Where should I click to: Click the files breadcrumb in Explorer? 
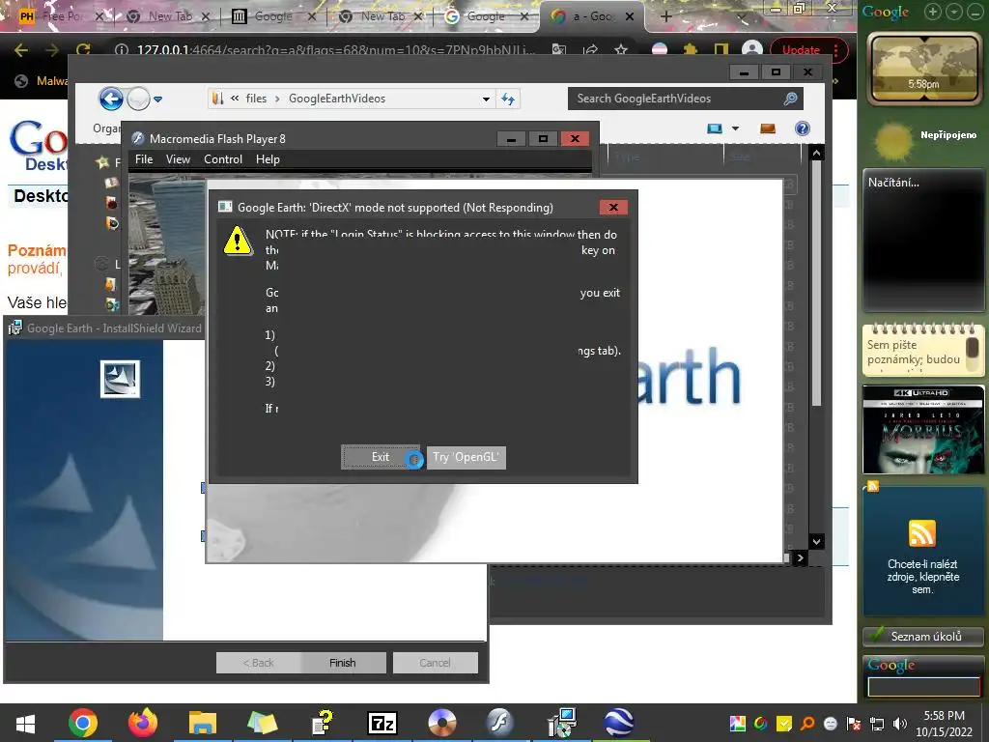[x=256, y=99]
